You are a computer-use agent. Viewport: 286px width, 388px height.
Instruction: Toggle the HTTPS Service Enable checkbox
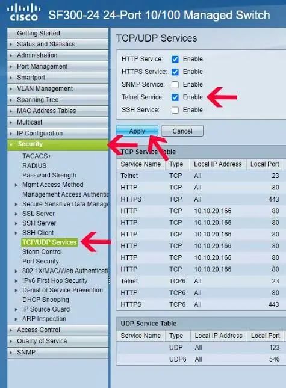point(175,72)
